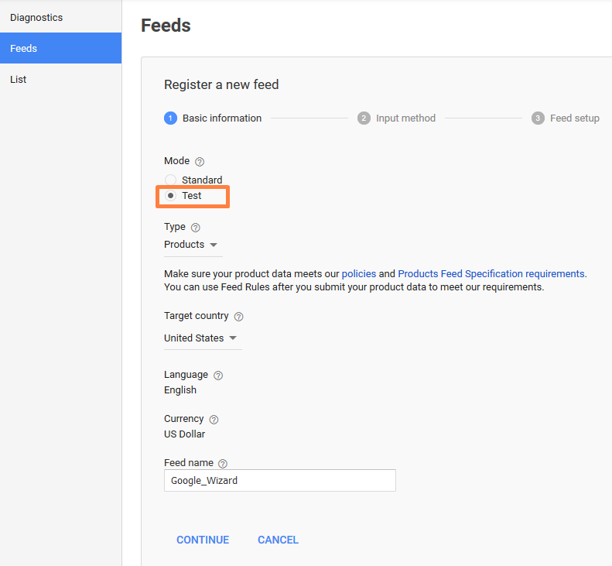Open Products Feed Specification requirements link
Image resolution: width=612 pixels, height=566 pixels.
point(491,273)
